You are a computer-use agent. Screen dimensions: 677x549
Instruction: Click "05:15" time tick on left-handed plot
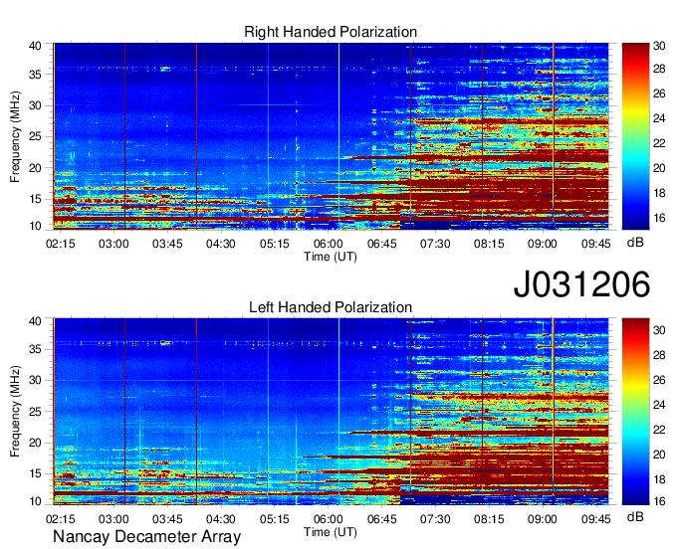point(275,519)
